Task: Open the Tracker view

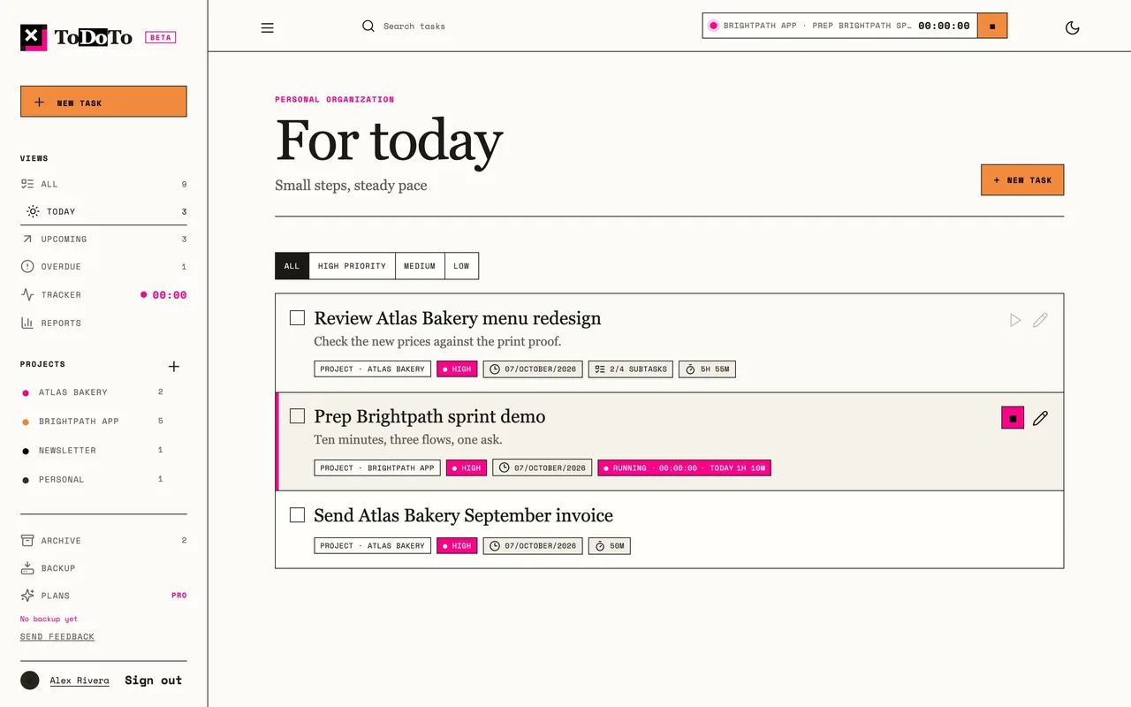Action: click(103, 294)
